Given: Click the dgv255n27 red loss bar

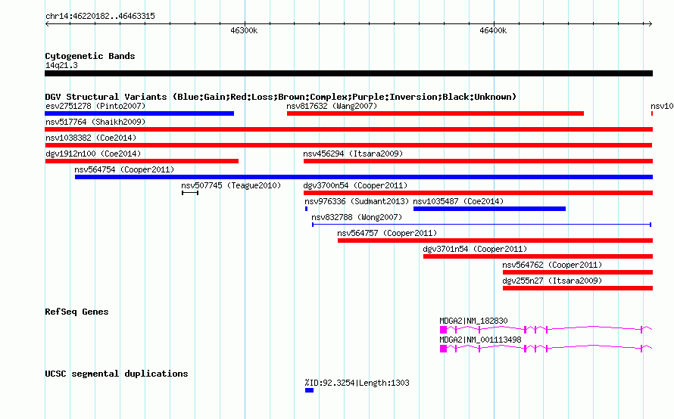Looking at the screenshot, I should click(578, 288).
